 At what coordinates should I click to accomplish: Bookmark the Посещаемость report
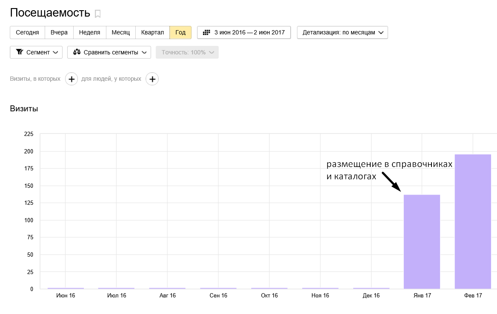tap(98, 14)
